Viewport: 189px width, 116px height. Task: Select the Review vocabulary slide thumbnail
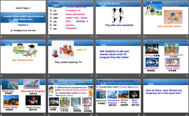[x=71, y=17]
